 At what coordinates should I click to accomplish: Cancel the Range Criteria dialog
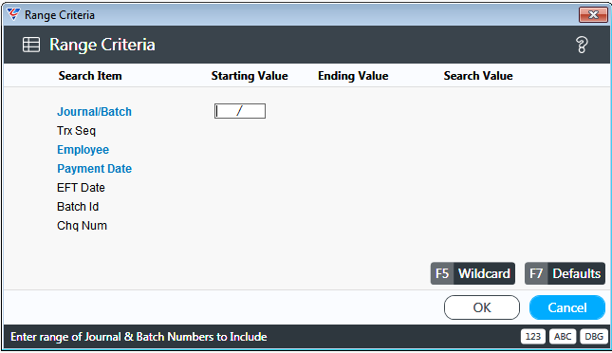567,307
